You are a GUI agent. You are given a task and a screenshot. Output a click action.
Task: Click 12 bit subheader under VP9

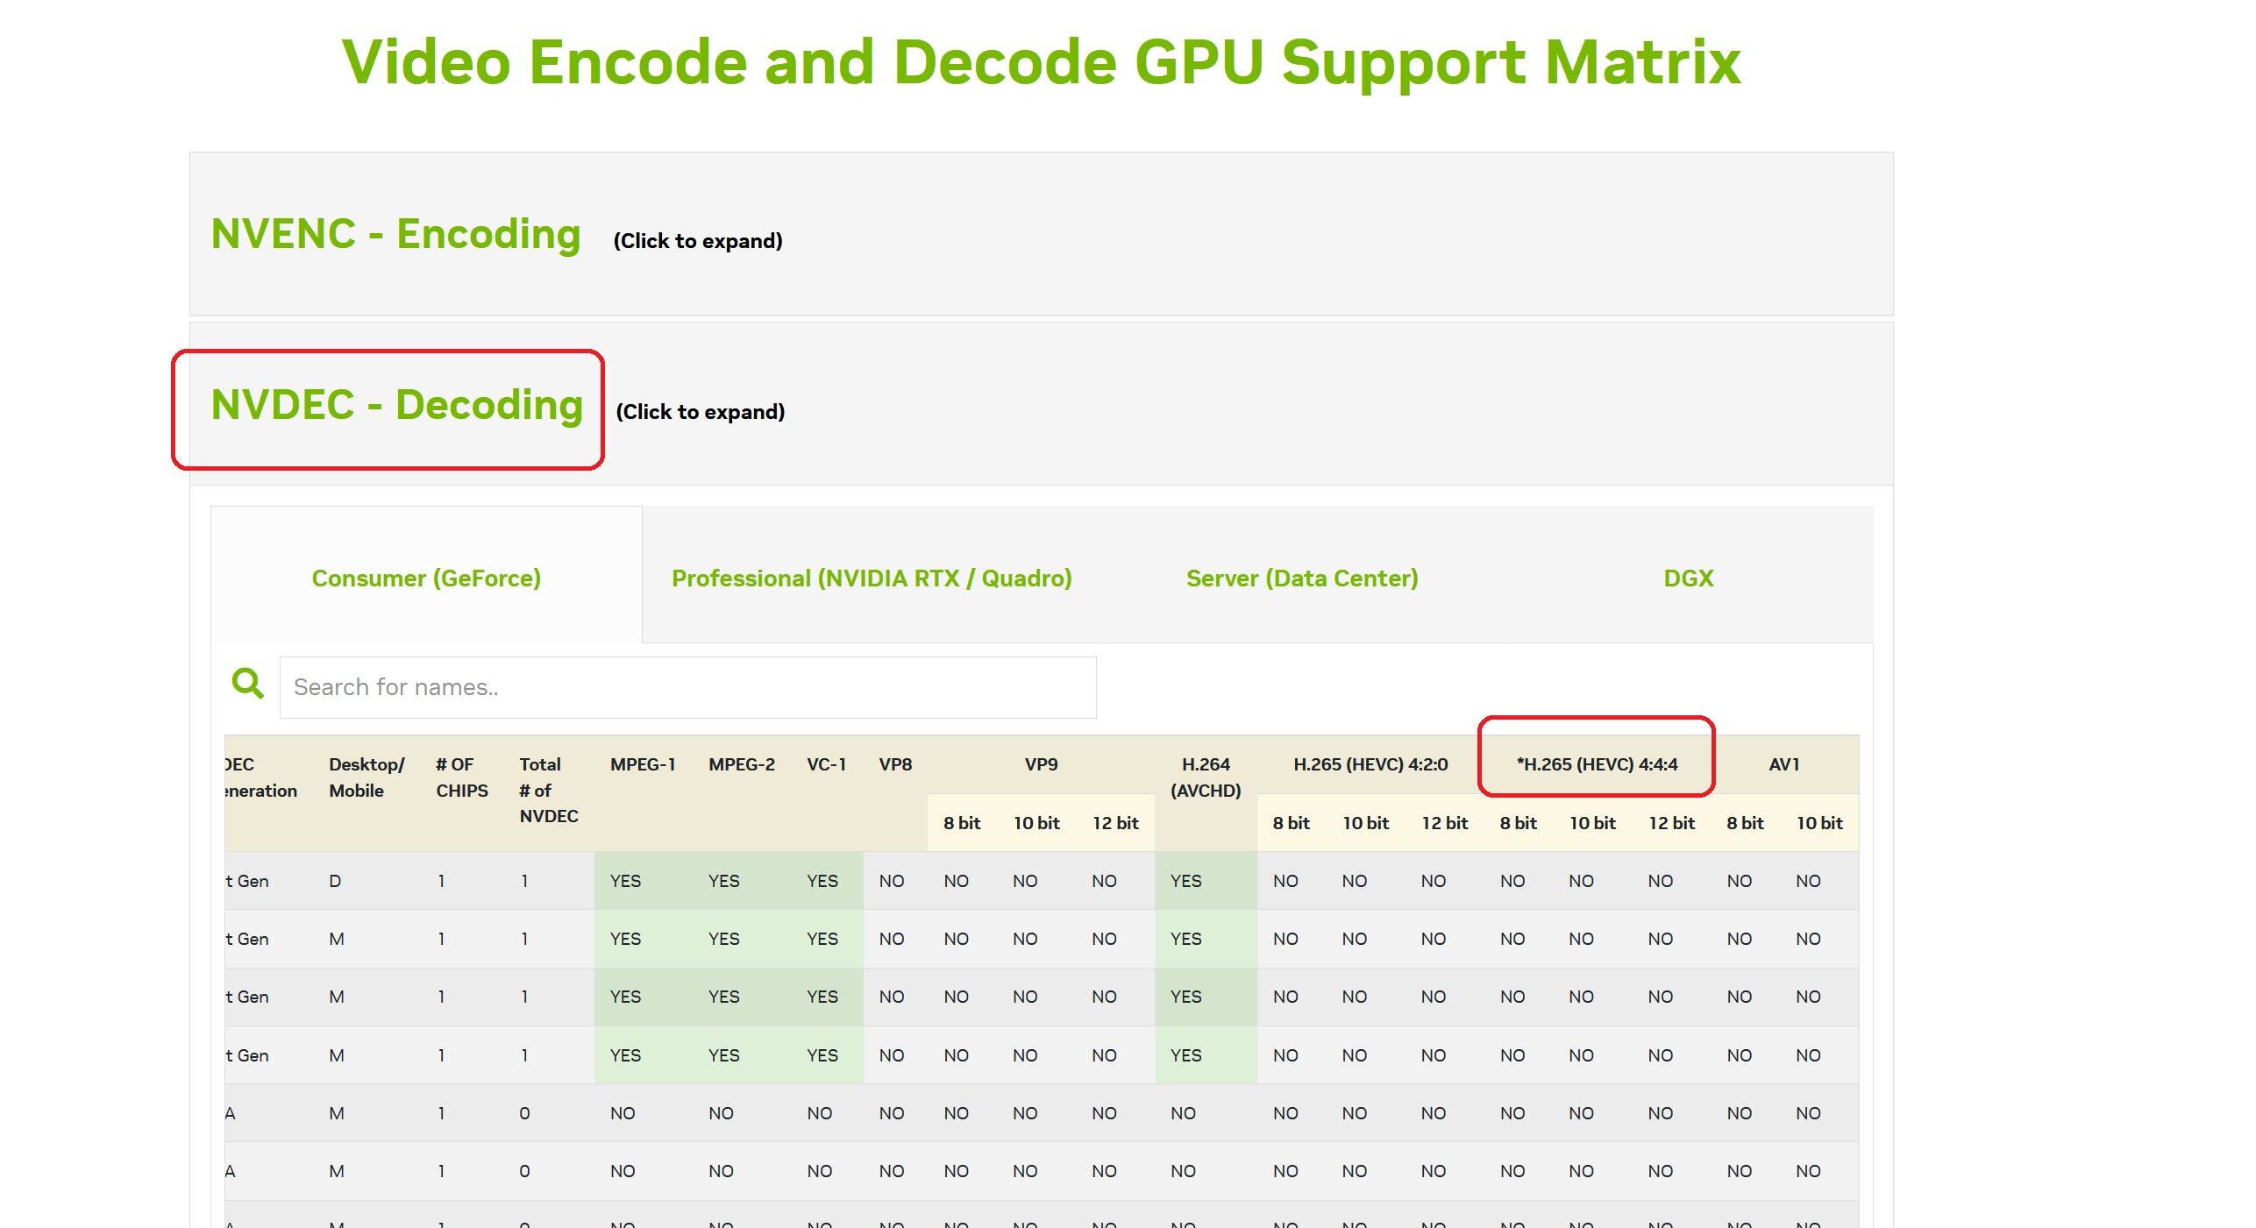[1115, 823]
